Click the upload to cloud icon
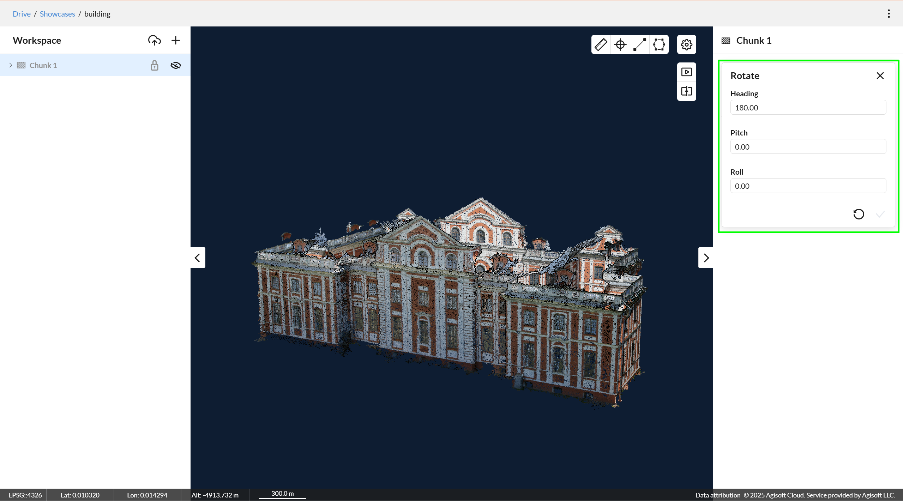Image resolution: width=903 pixels, height=501 pixels. click(x=154, y=40)
